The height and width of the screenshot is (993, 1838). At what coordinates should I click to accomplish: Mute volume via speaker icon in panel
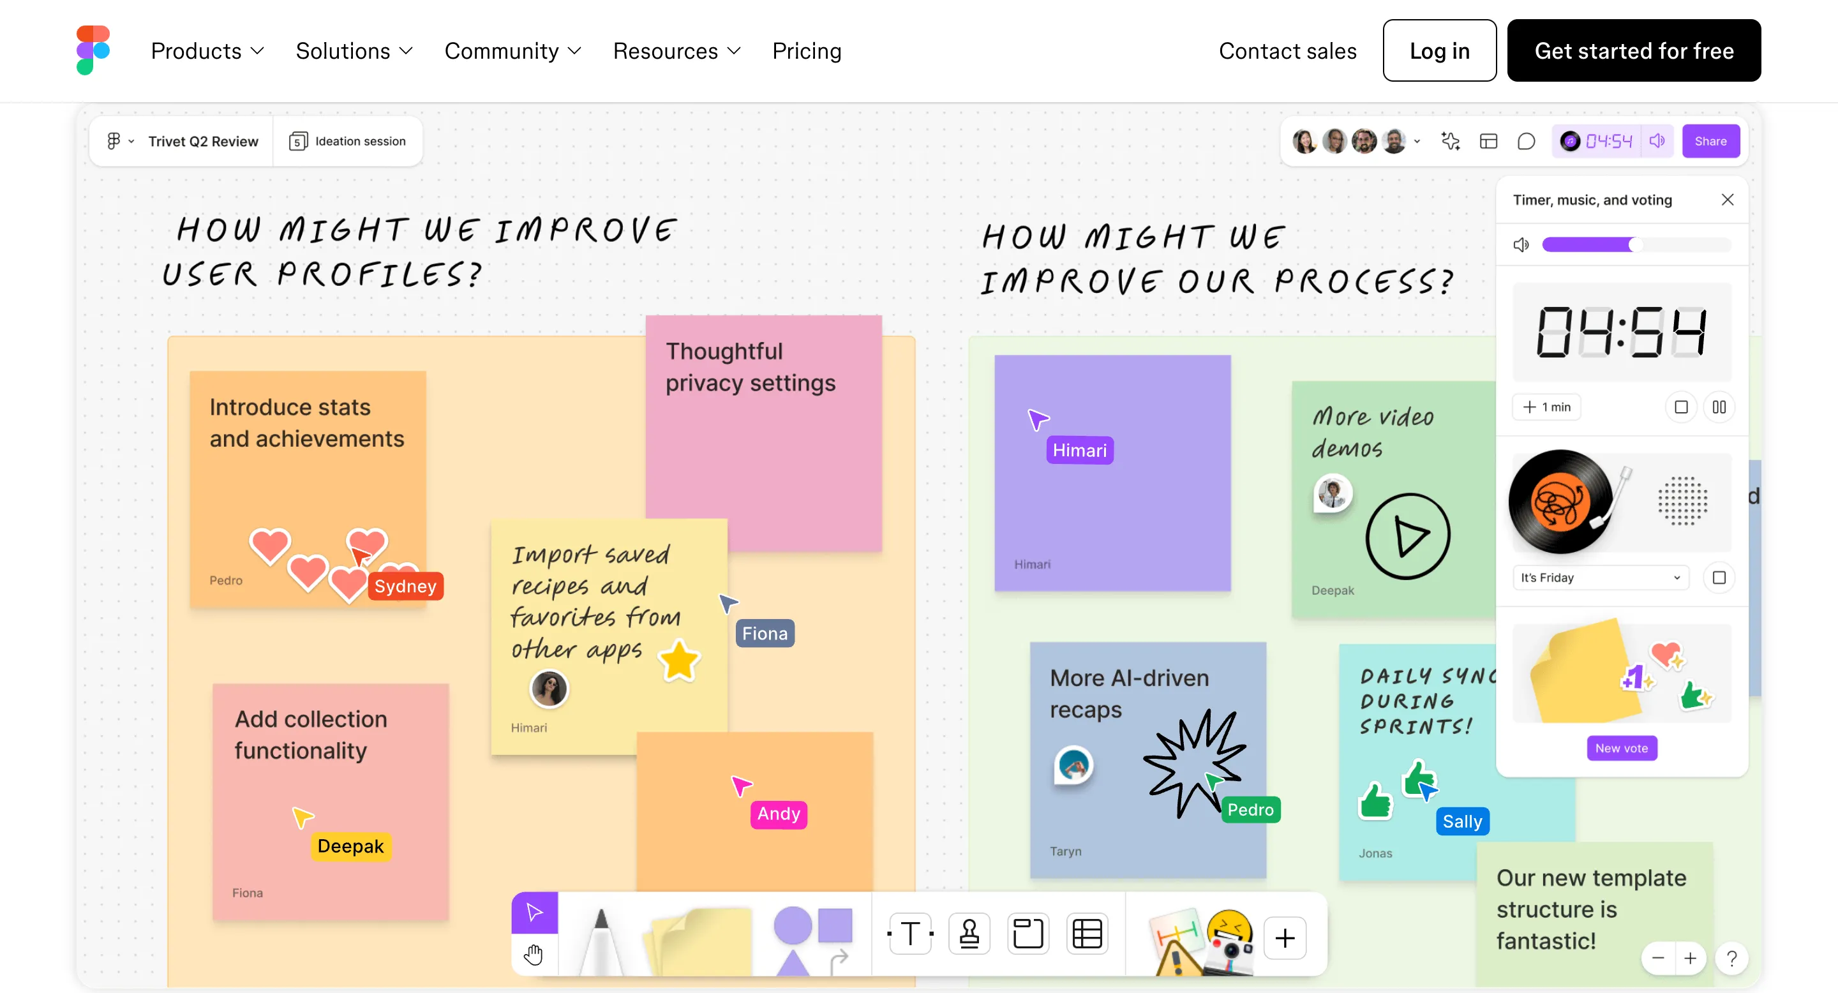(1520, 244)
